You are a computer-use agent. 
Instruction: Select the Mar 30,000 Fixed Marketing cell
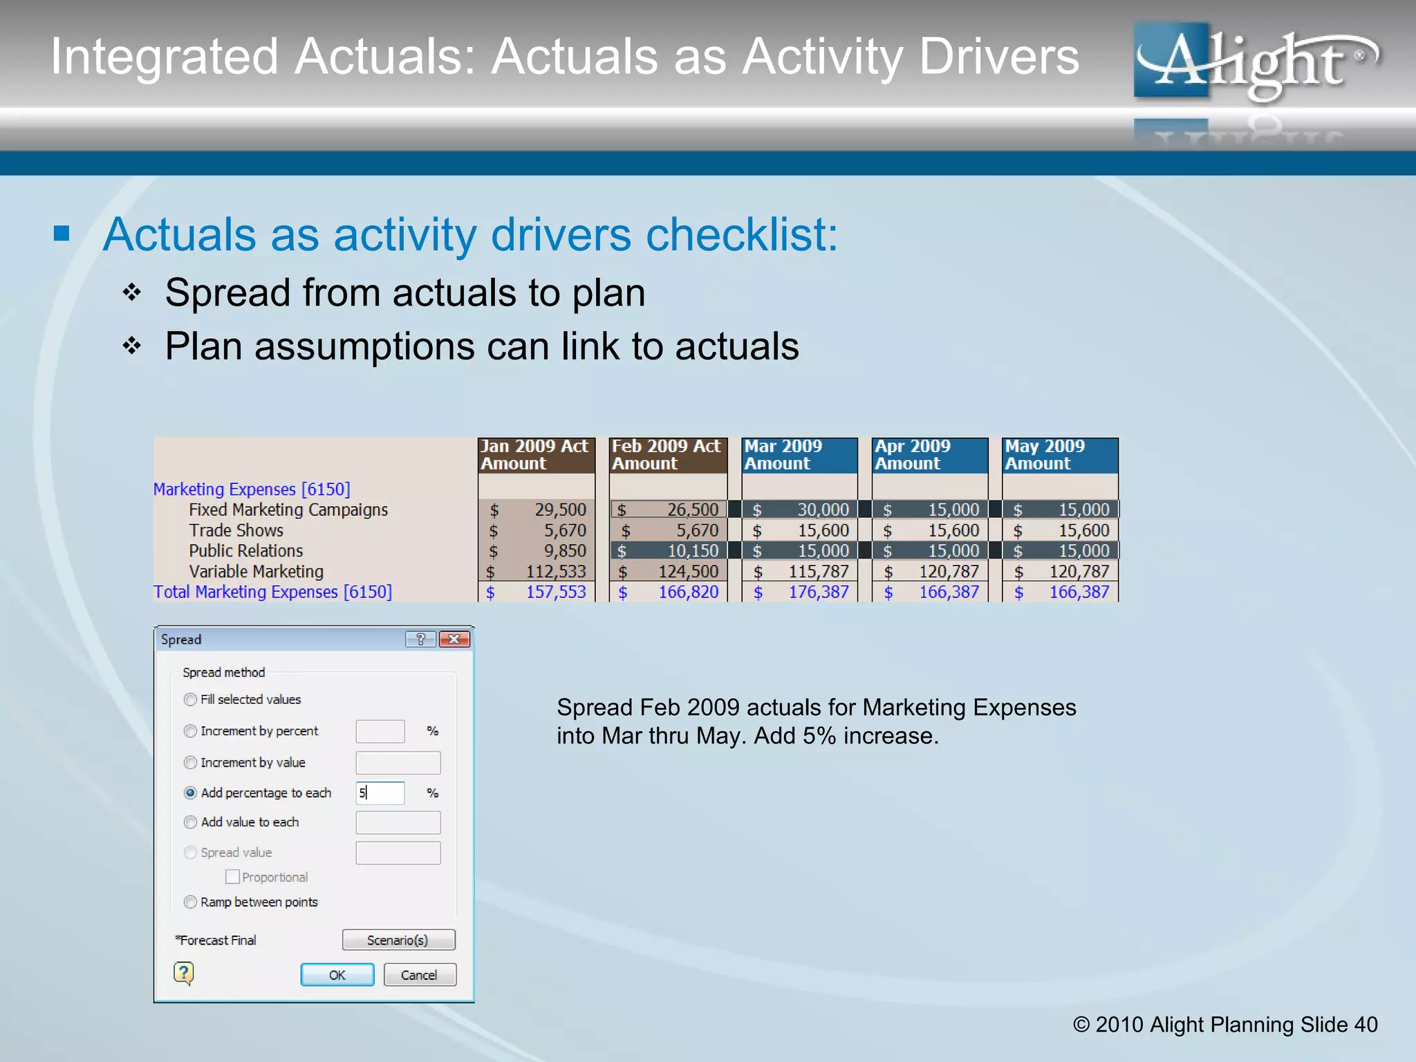799,510
